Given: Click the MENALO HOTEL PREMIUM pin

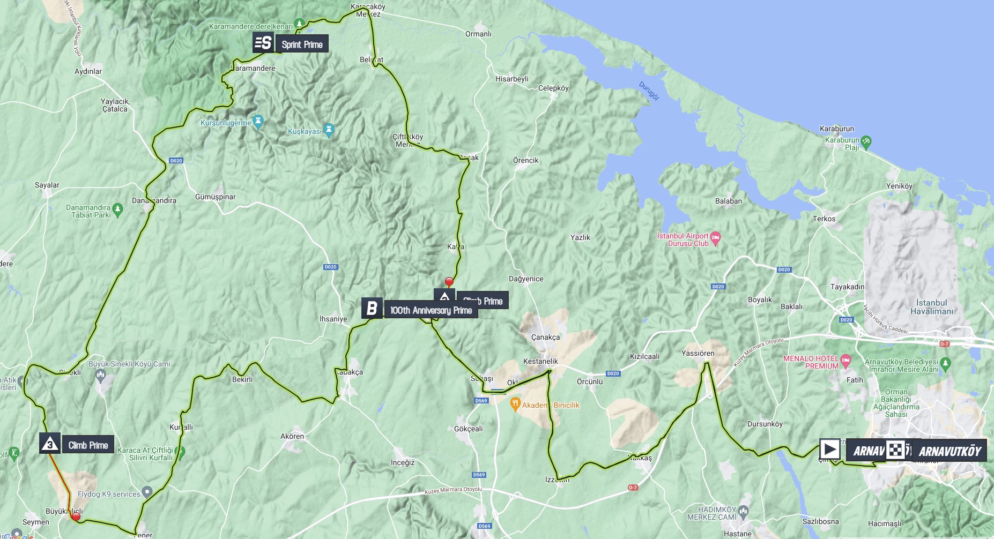Looking at the screenshot, I should coord(846,361).
